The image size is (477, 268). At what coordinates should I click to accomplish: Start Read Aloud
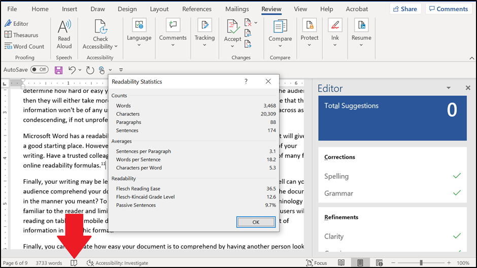64,35
